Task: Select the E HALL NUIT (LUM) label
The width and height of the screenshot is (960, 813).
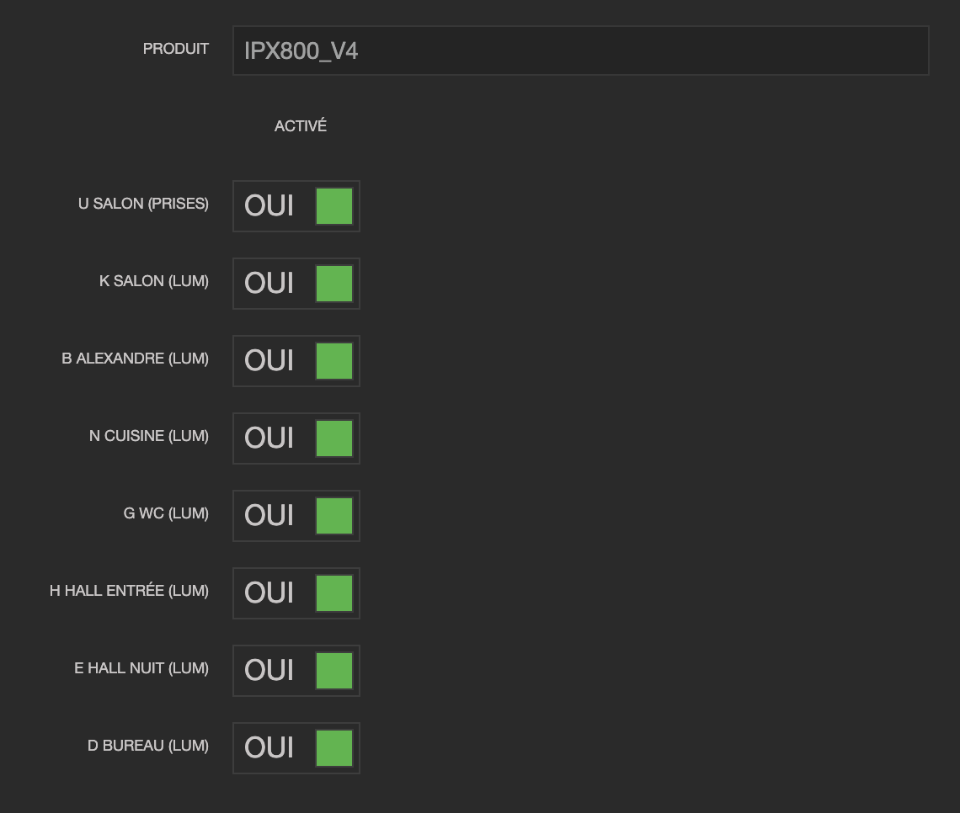Action: pos(141,668)
